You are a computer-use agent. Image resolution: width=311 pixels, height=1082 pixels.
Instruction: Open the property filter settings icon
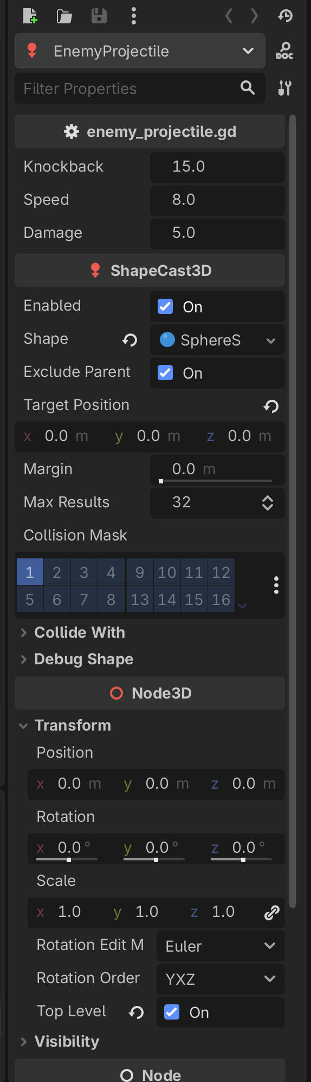coord(284,88)
